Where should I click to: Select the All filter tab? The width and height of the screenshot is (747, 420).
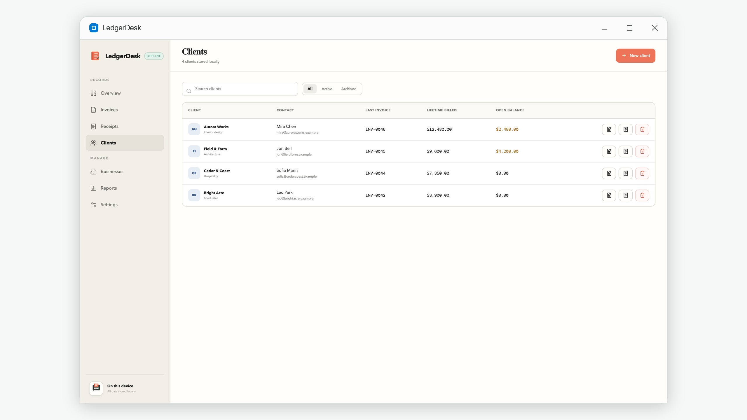[310, 89]
